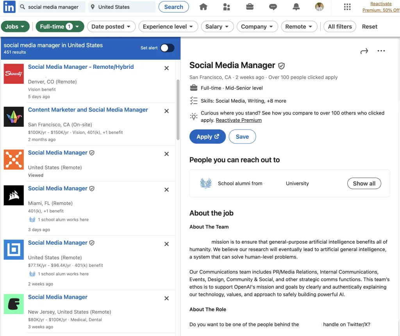Click the social media manager search field
This screenshot has width=400, height=336.
pos(53,7)
